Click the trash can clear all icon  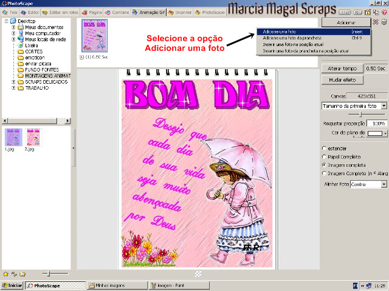(384, 22)
